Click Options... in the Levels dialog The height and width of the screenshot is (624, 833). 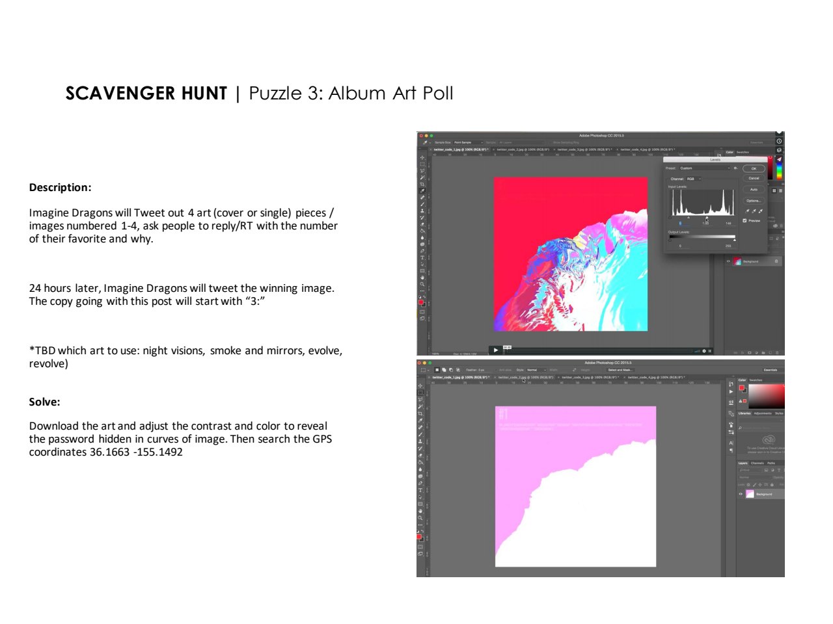754,201
